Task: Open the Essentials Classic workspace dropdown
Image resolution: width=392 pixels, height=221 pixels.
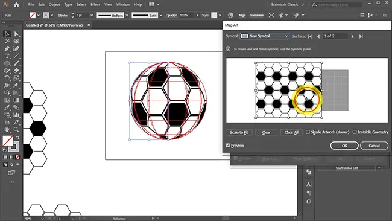Action: coord(288,4)
